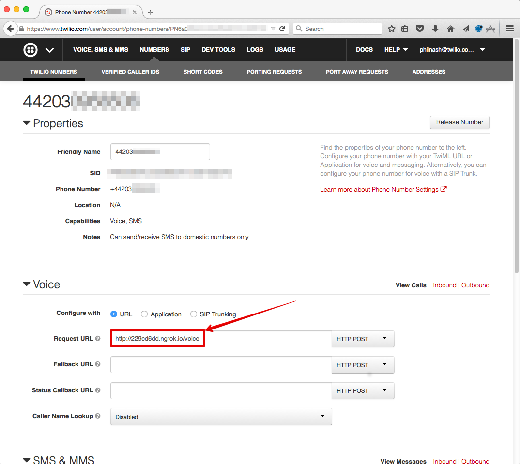Click the Twilio logo icon
This screenshot has width=520, height=464.
(x=30, y=50)
